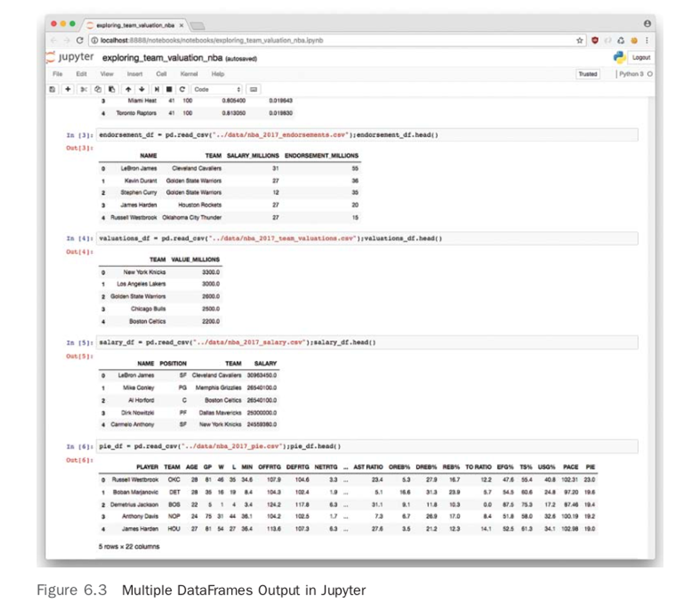Paste cells below icon
The image size is (681, 609).
(112, 89)
